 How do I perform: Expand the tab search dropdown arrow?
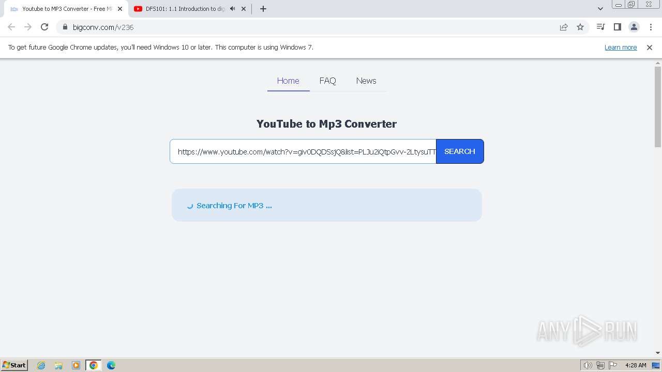(x=600, y=9)
